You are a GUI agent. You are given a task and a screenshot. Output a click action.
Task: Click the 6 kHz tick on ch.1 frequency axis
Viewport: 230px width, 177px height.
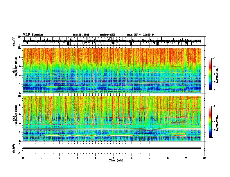point(20,66)
